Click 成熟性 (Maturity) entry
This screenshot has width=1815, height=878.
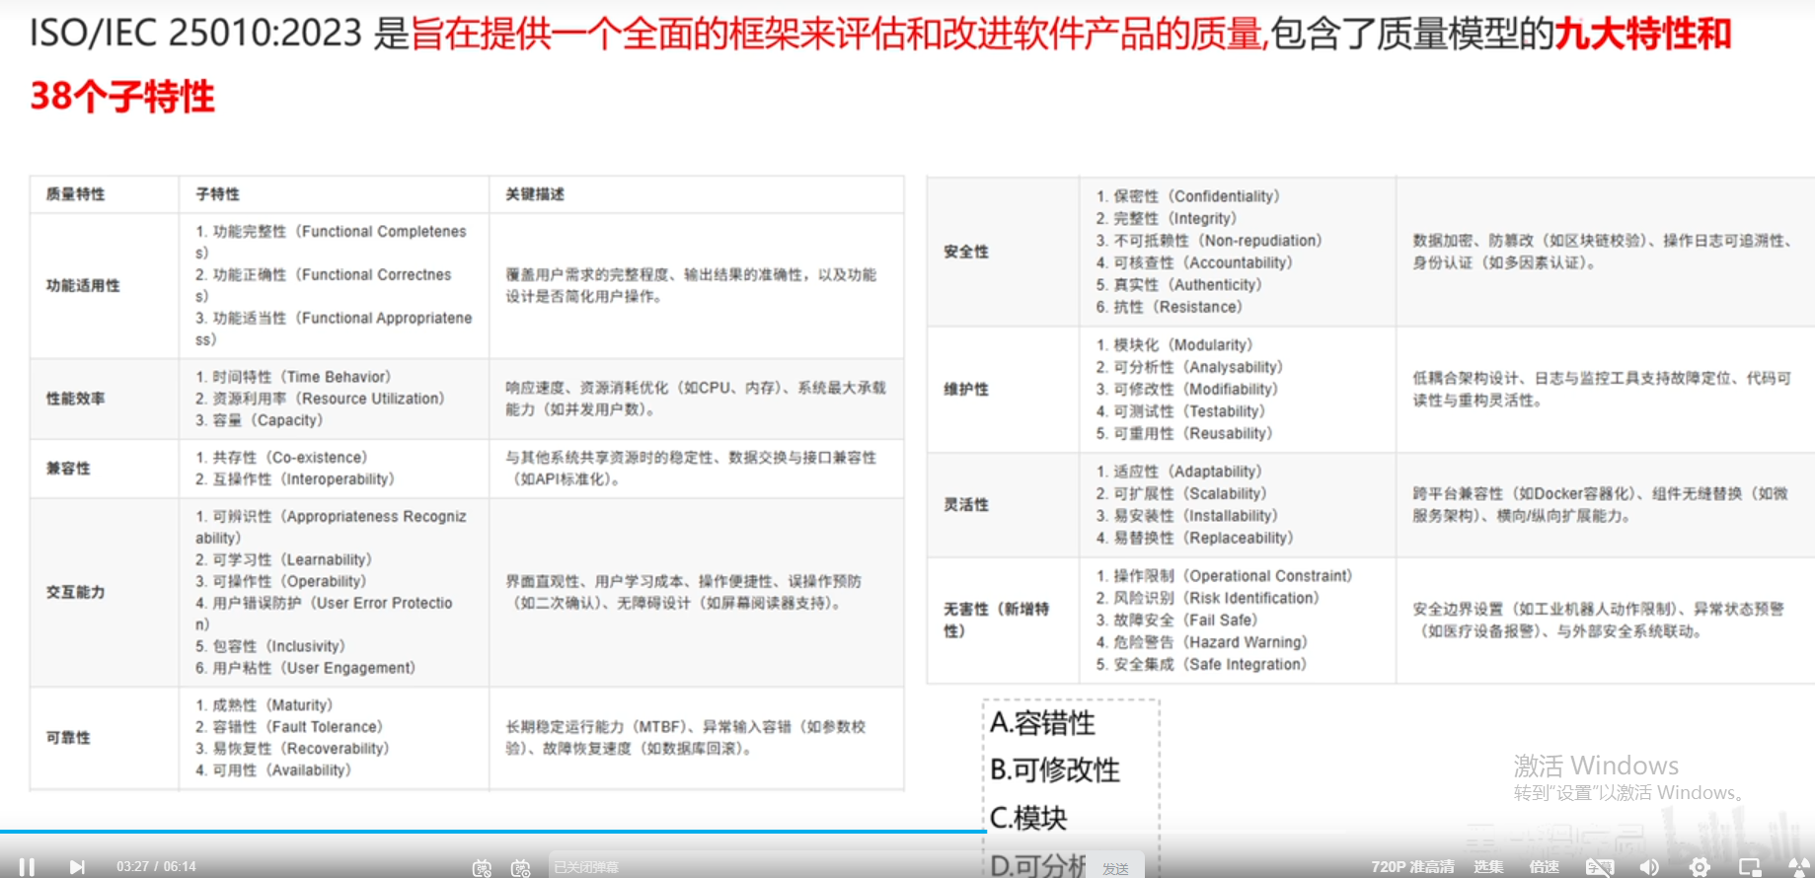click(x=265, y=705)
